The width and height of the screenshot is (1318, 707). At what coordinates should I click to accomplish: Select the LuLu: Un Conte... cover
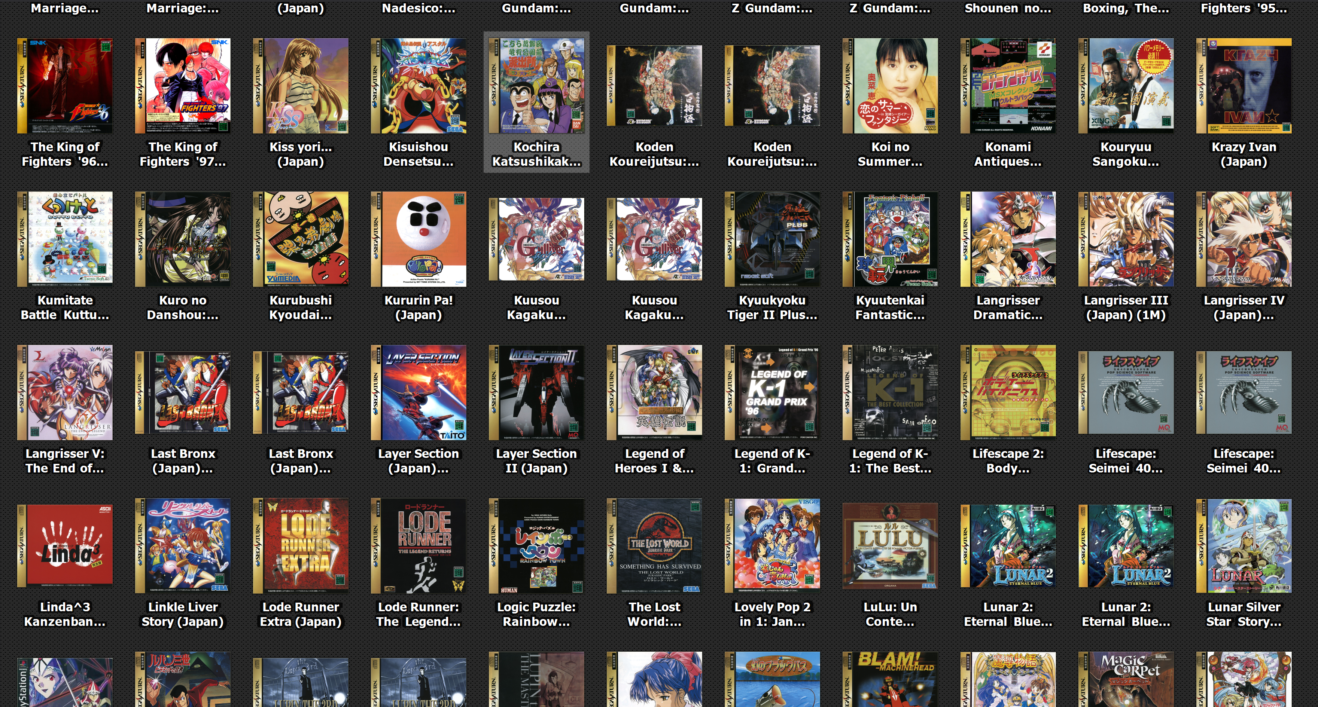[890, 546]
